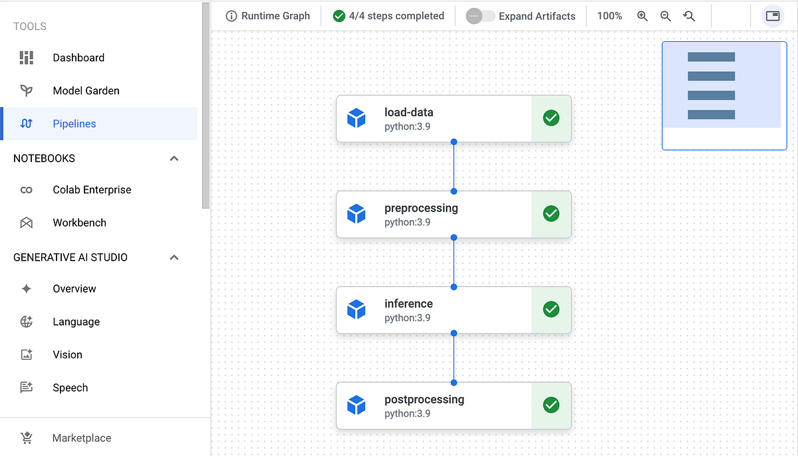This screenshot has height=456, width=798.
Task: Click the 4/4 steps completed indicator
Action: [x=388, y=15]
